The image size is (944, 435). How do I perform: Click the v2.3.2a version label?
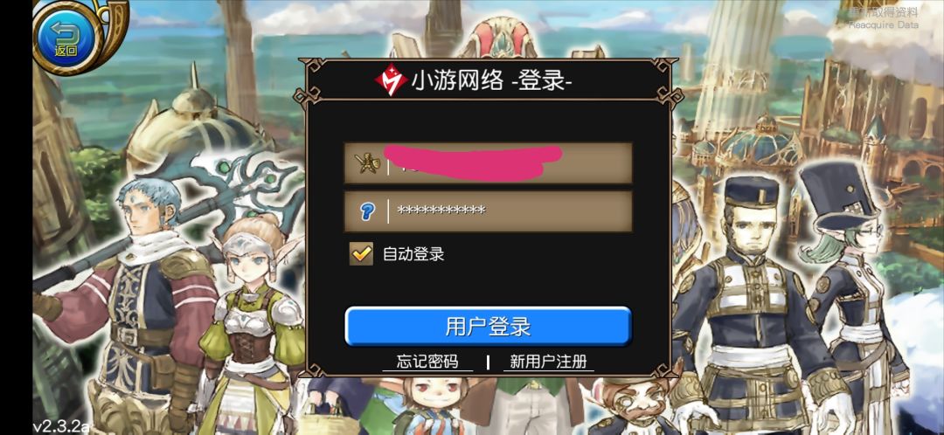tap(61, 426)
